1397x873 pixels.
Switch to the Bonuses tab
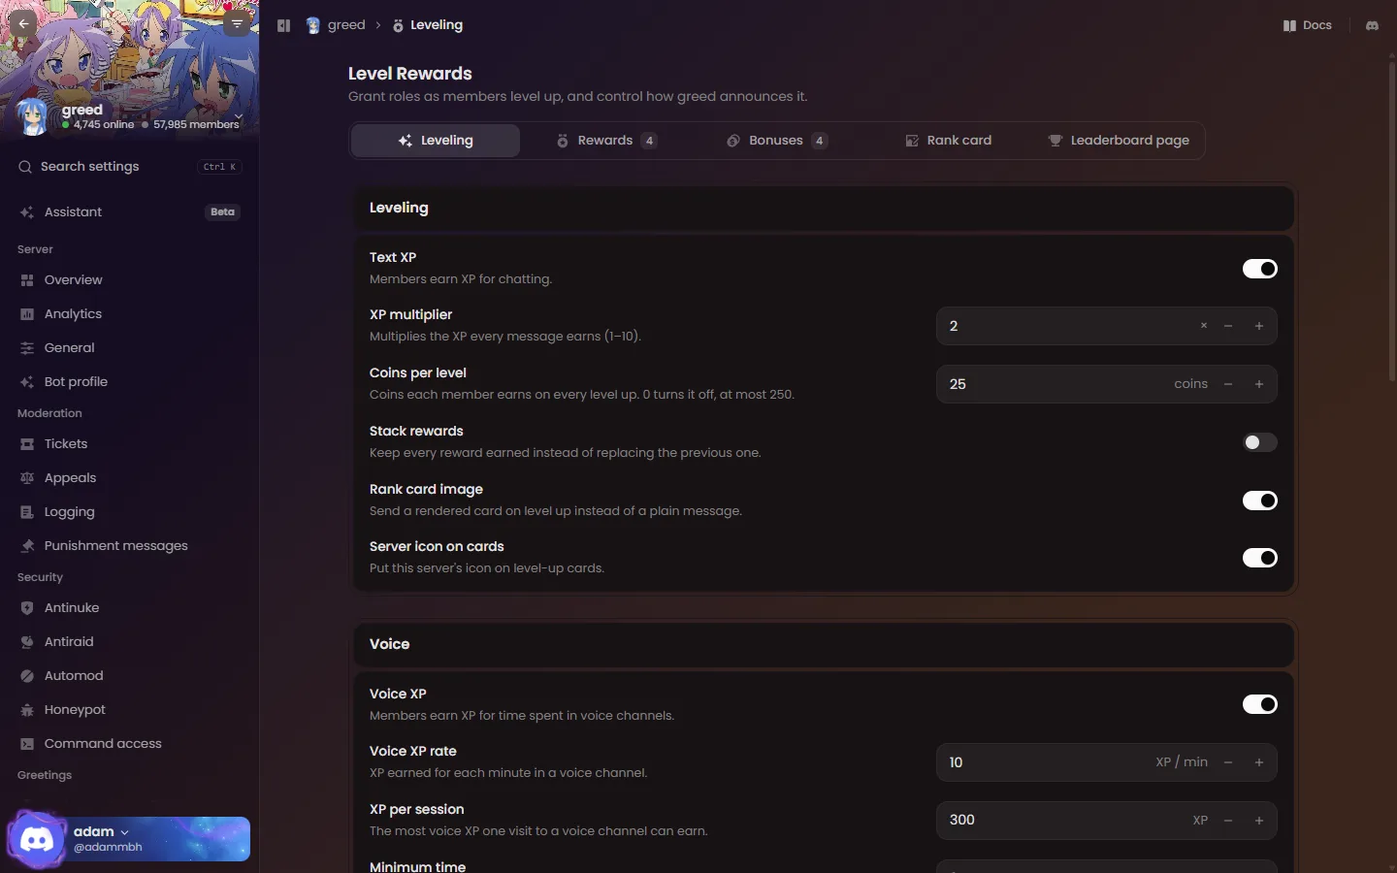[x=777, y=141]
